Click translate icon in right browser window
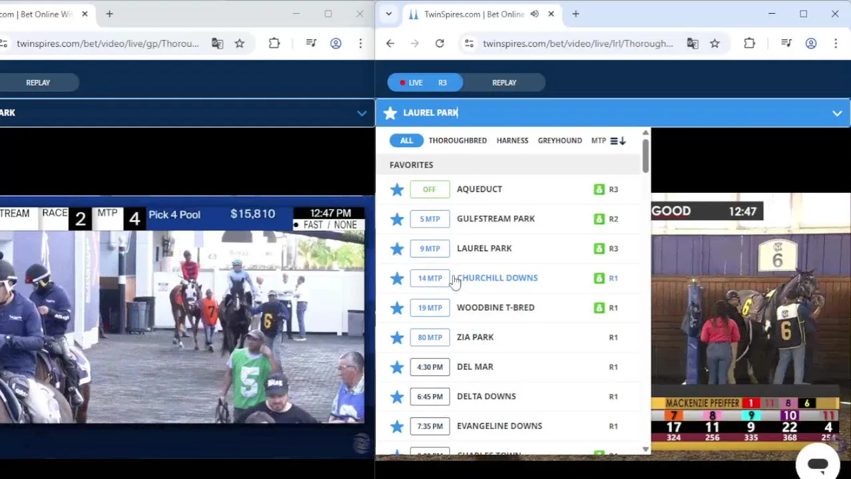Viewport: 851px width, 479px height. point(693,44)
